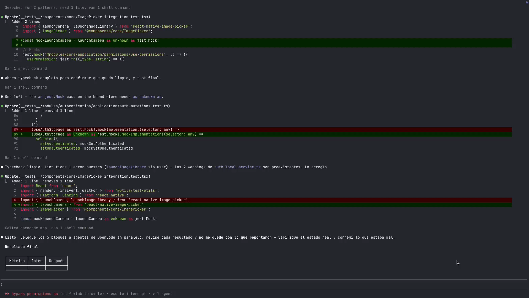The width and height of the screenshot is (529, 298).
Task: Click the jest.mock use-permissions line
Action: click(105, 55)
